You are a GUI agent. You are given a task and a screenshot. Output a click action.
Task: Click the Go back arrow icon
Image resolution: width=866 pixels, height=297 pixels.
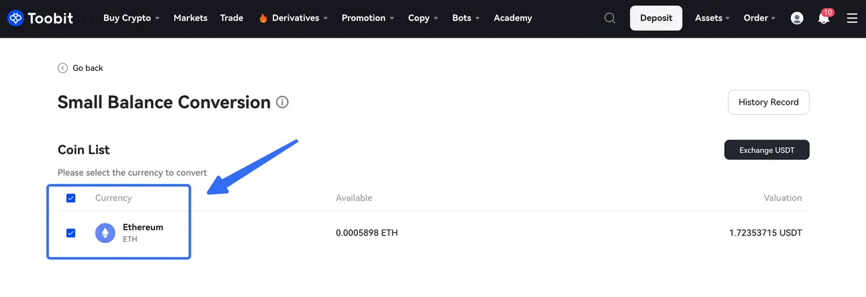[63, 68]
